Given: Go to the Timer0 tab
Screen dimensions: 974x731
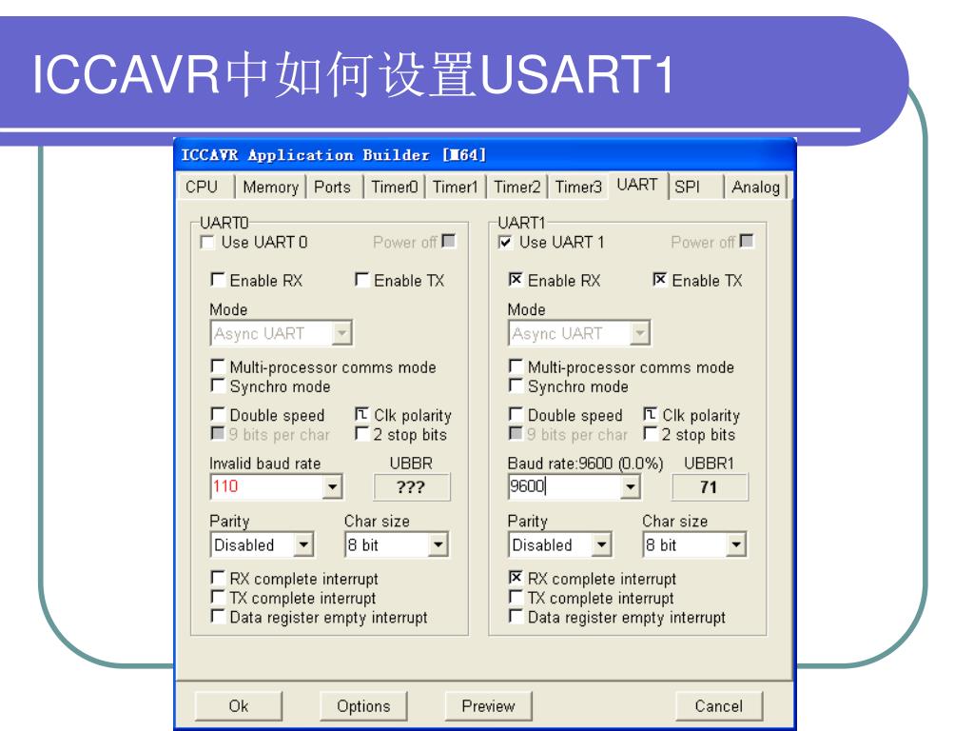Looking at the screenshot, I should (x=395, y=188).
